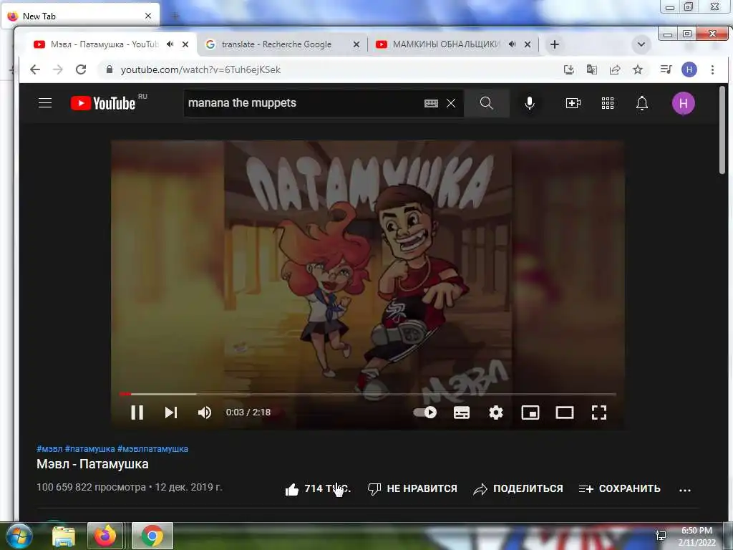
Task: Toggle the autoplay switch
Action: click(x=425, y=412)
